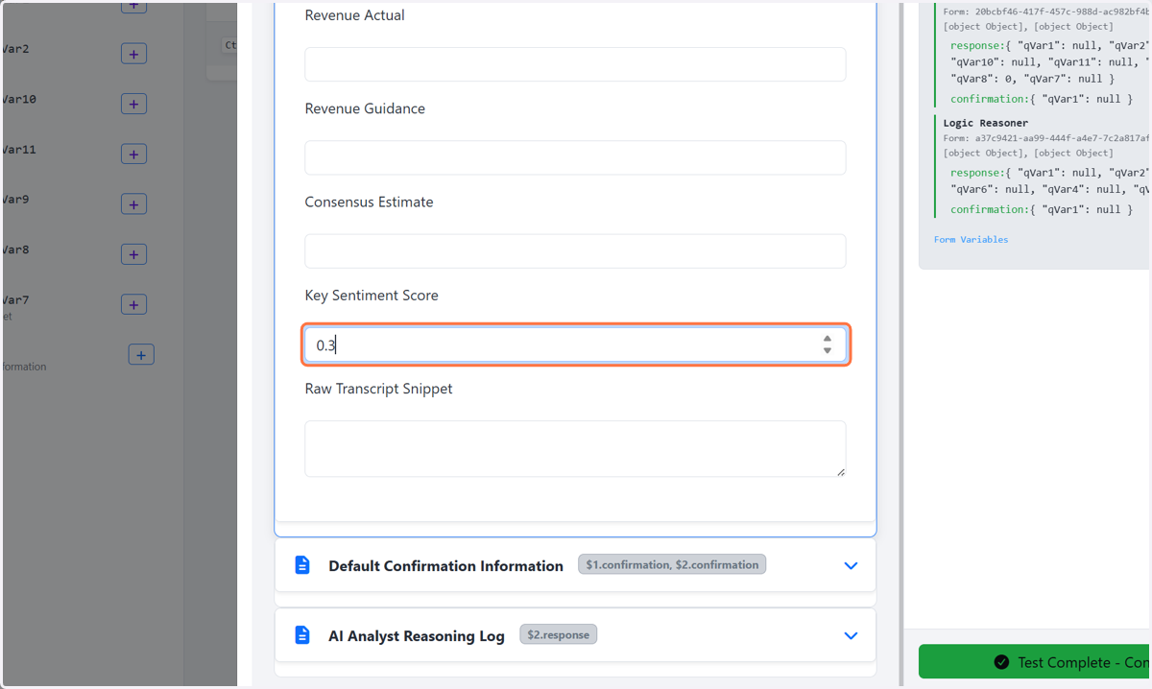This screenshot has width=1152, height=689.
Task: Click the plus button beside Var8
Action: click(133, 254)
